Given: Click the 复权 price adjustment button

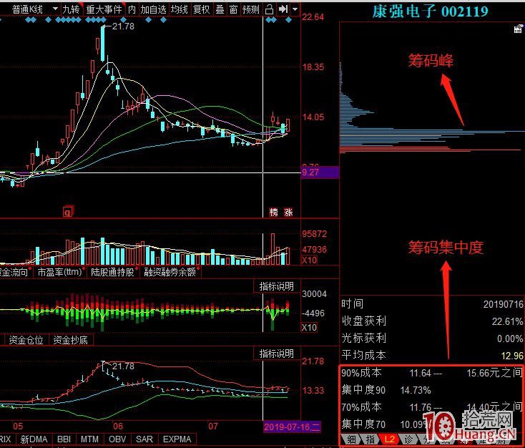Looking at the screenshot, I should tap(201, 9).
